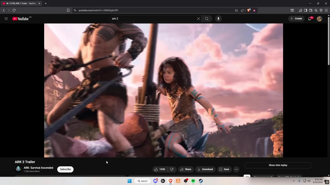Open the ARK: Survival Ascended channel name link
Viewport: 330px width, 185px height.
pyautogui.click(x=38, y=168)
